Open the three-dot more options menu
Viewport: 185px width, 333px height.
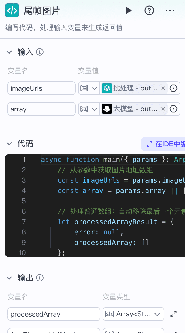pyautogui.click(x=170, y=10)
